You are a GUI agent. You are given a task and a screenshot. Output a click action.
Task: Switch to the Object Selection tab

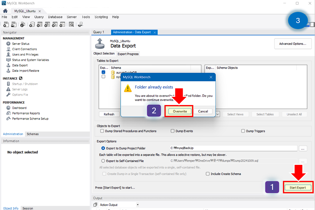pos(104,53)
